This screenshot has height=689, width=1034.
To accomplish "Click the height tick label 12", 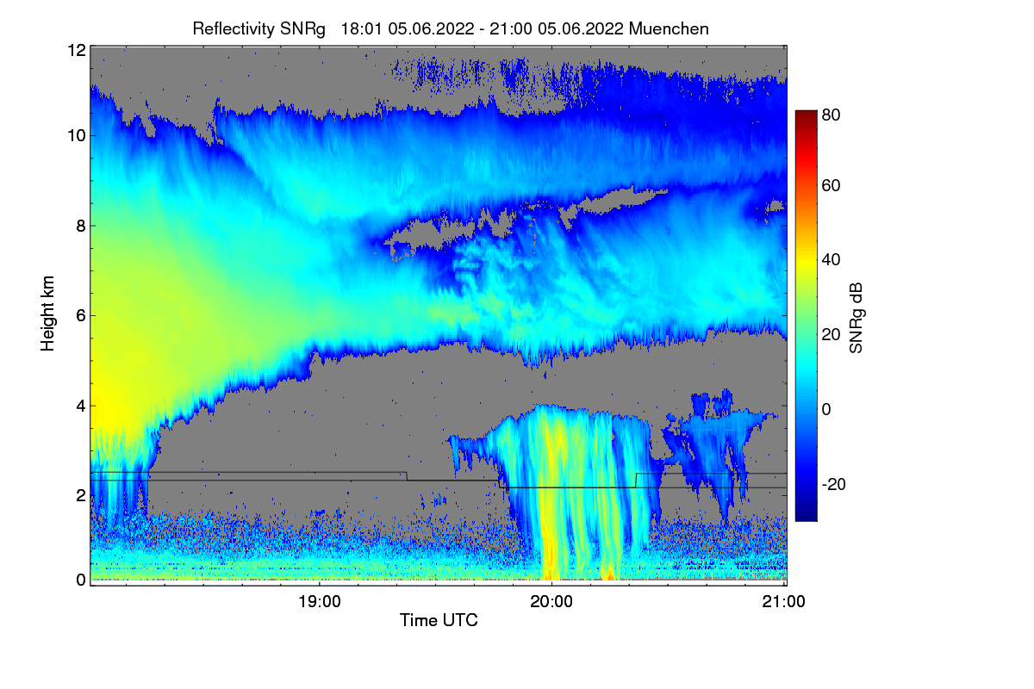I will pyautogui.click(x=77, y=50).
